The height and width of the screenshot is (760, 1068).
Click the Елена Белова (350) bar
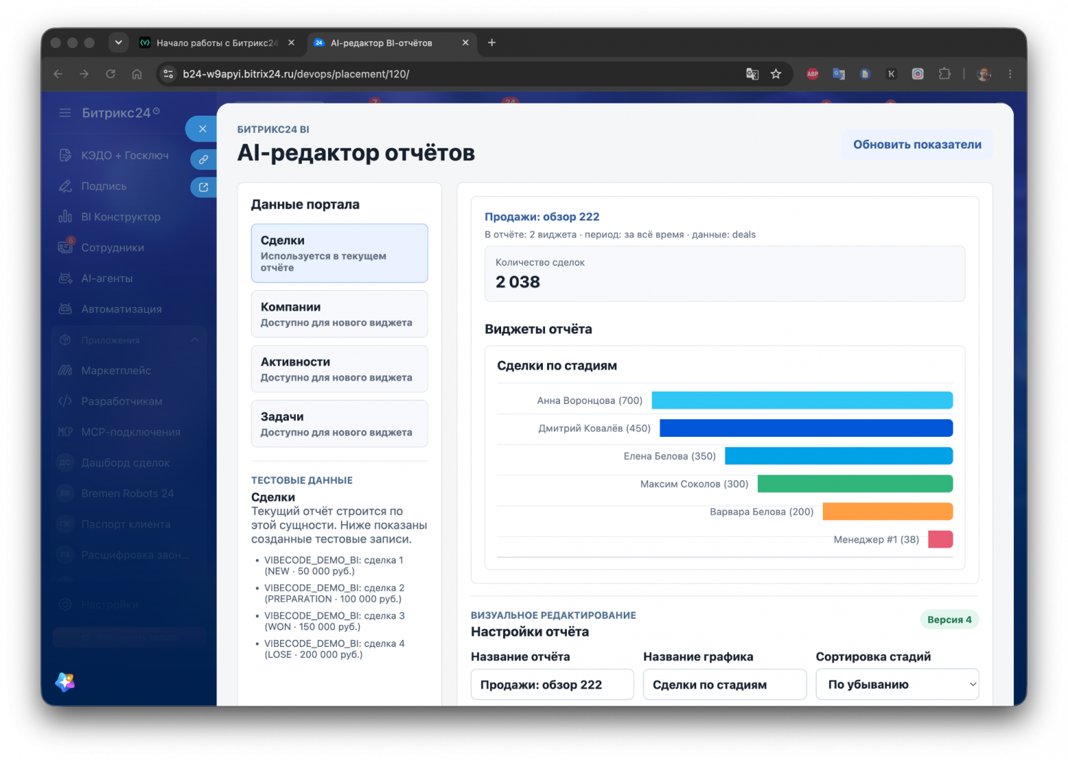(839, 456)
